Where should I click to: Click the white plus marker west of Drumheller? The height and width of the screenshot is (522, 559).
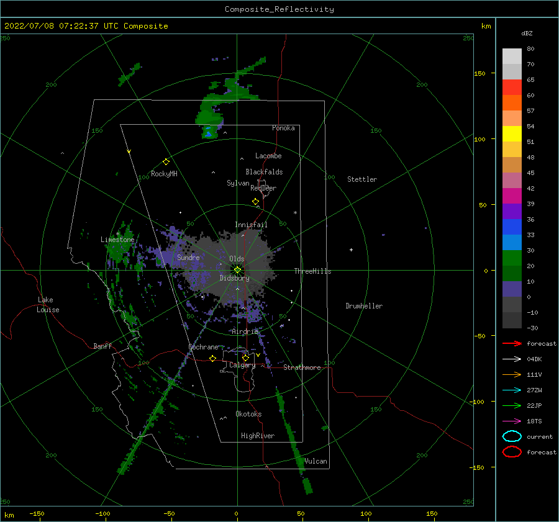click(351, 250)
